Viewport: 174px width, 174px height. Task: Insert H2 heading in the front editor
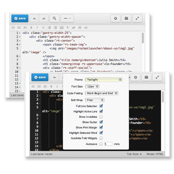coord(39,86)
